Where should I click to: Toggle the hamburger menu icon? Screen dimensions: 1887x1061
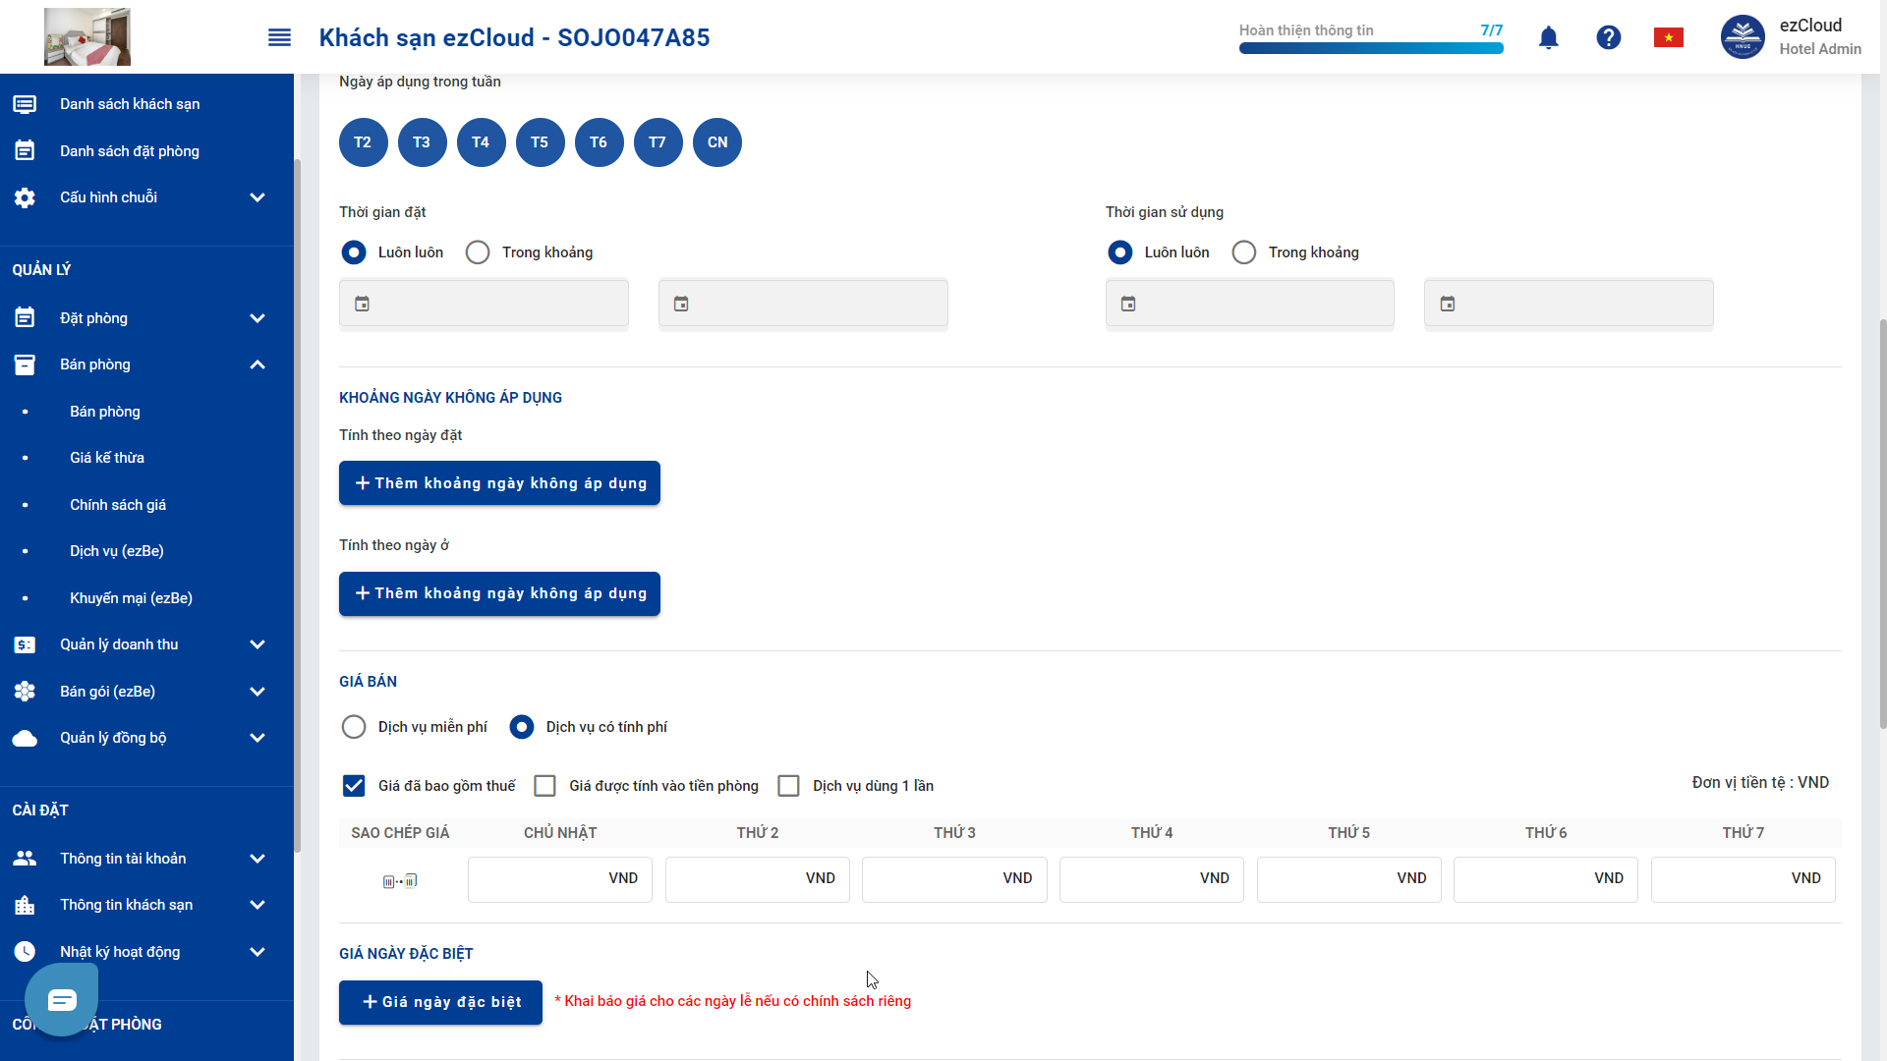tap(279, 37)
